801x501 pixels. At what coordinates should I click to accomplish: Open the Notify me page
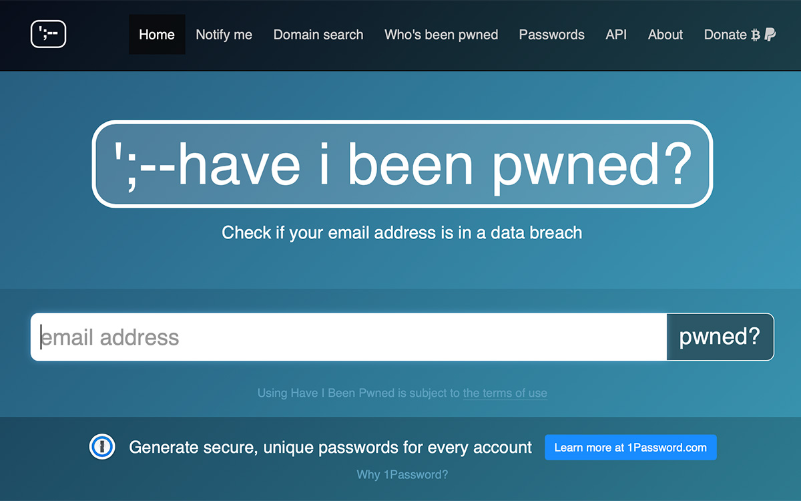click(x=224, y=35)
